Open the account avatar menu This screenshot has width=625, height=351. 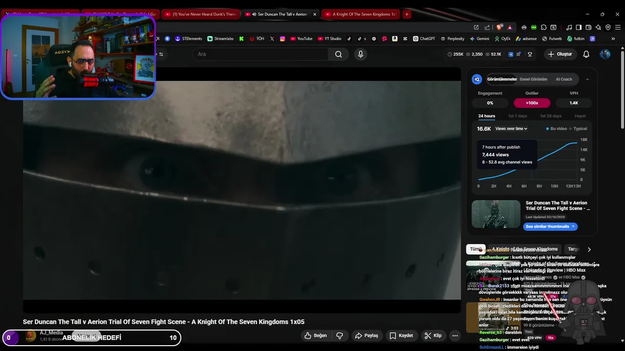point(605,54)
